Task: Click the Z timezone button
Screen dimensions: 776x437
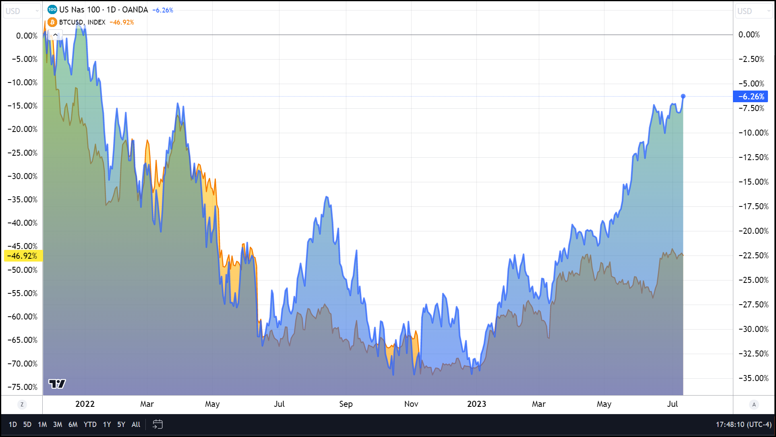Action: (x=22, y=404)
